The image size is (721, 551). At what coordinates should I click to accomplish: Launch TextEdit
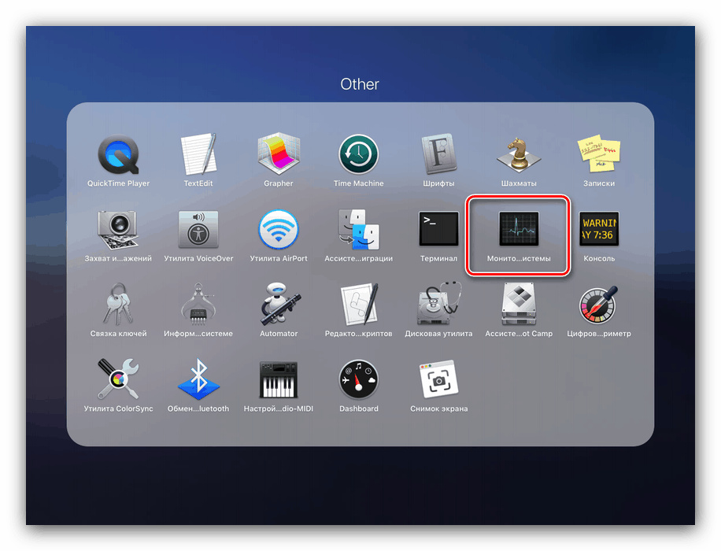[198, 154]
